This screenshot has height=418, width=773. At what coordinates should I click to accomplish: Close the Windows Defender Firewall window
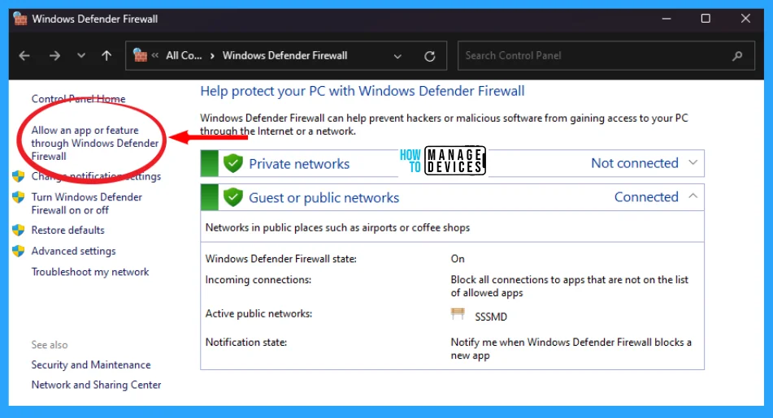tap(745, 19)
